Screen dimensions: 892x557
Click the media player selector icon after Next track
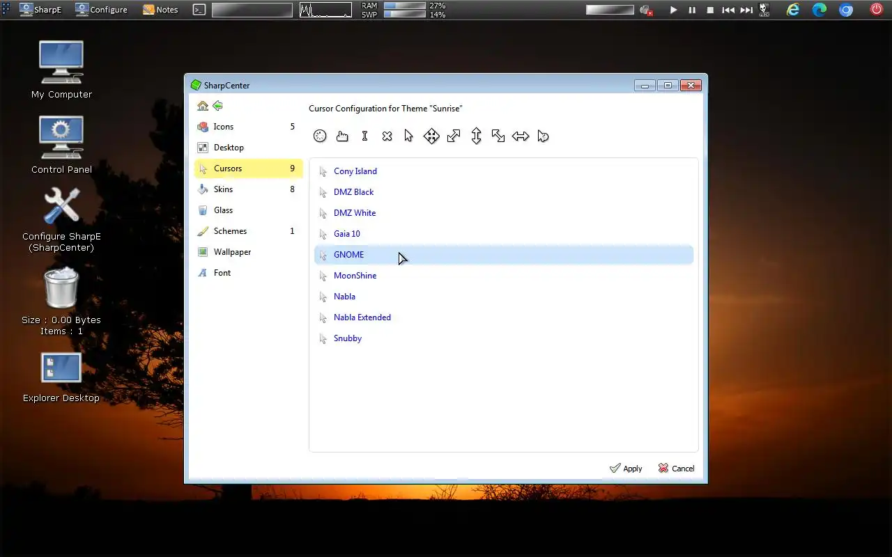[x=764, y=10]
